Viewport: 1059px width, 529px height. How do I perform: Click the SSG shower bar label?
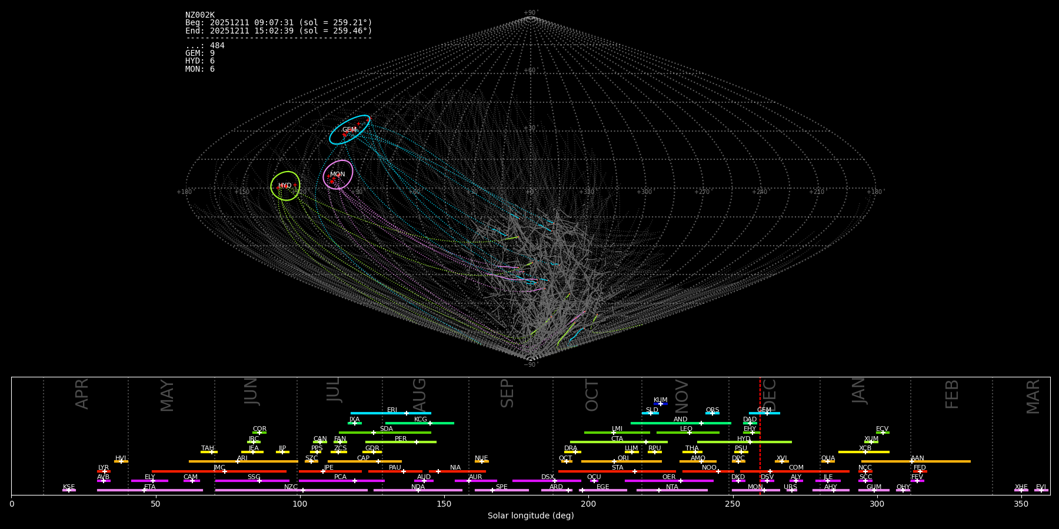coord(254,477)
